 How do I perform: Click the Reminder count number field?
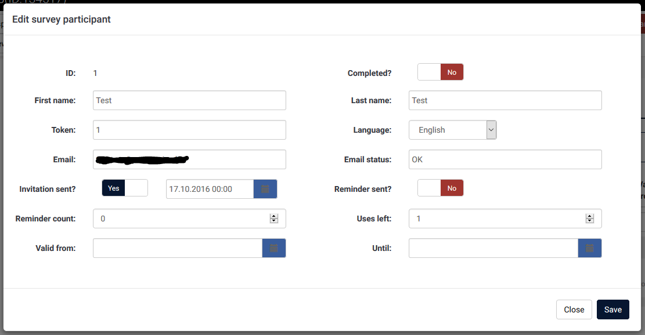(180, 219)
